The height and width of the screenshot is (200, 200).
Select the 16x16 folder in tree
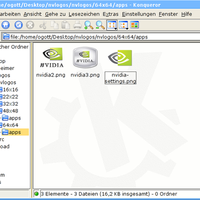[10, 89]
